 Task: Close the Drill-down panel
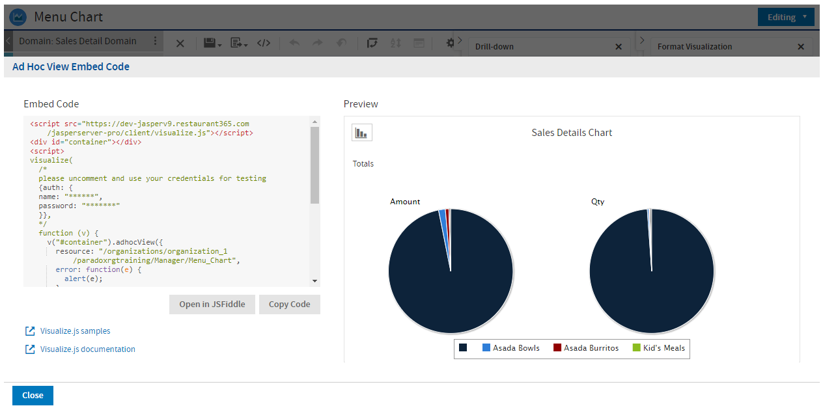(619, 47)
